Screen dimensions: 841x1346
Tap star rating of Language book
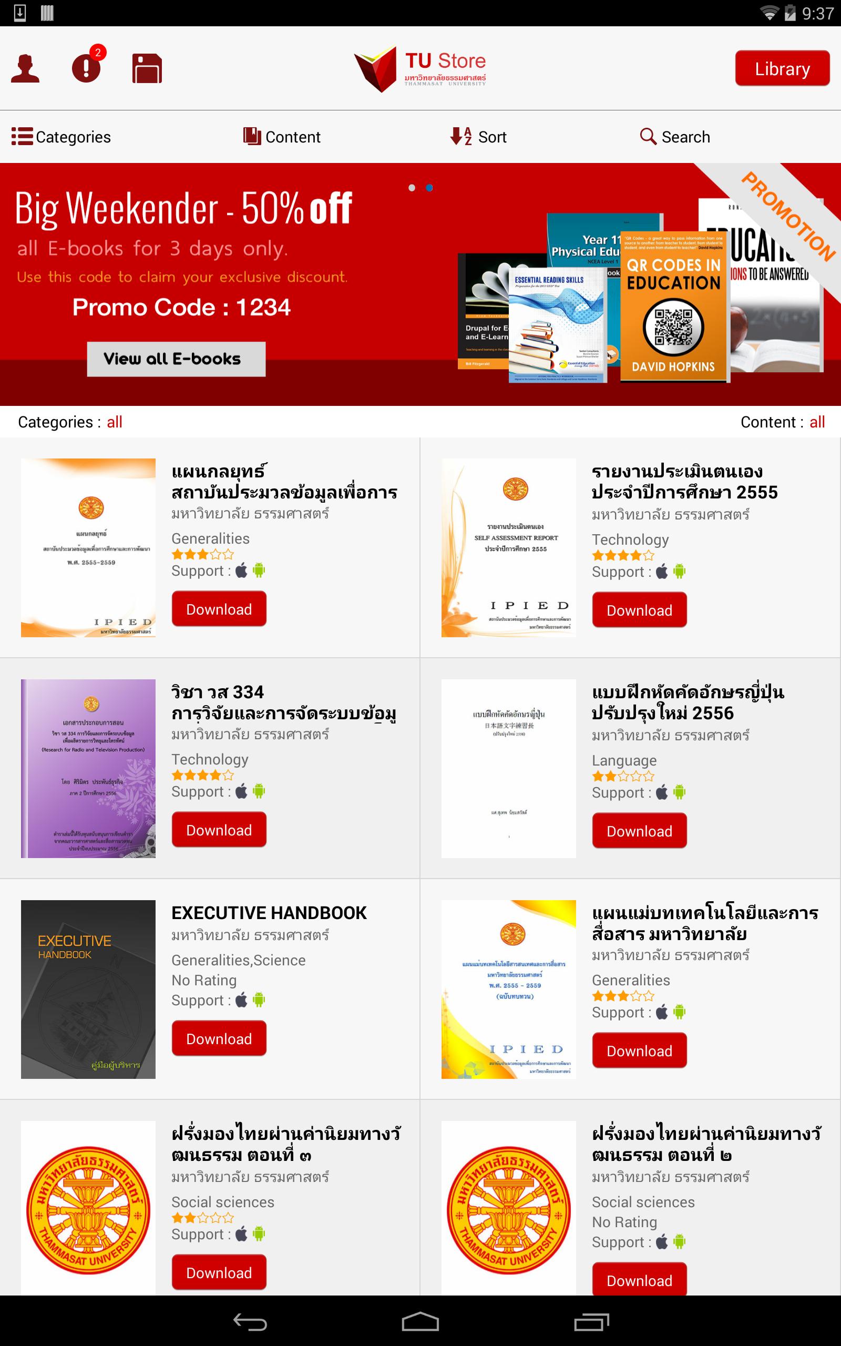click(623, 777)
